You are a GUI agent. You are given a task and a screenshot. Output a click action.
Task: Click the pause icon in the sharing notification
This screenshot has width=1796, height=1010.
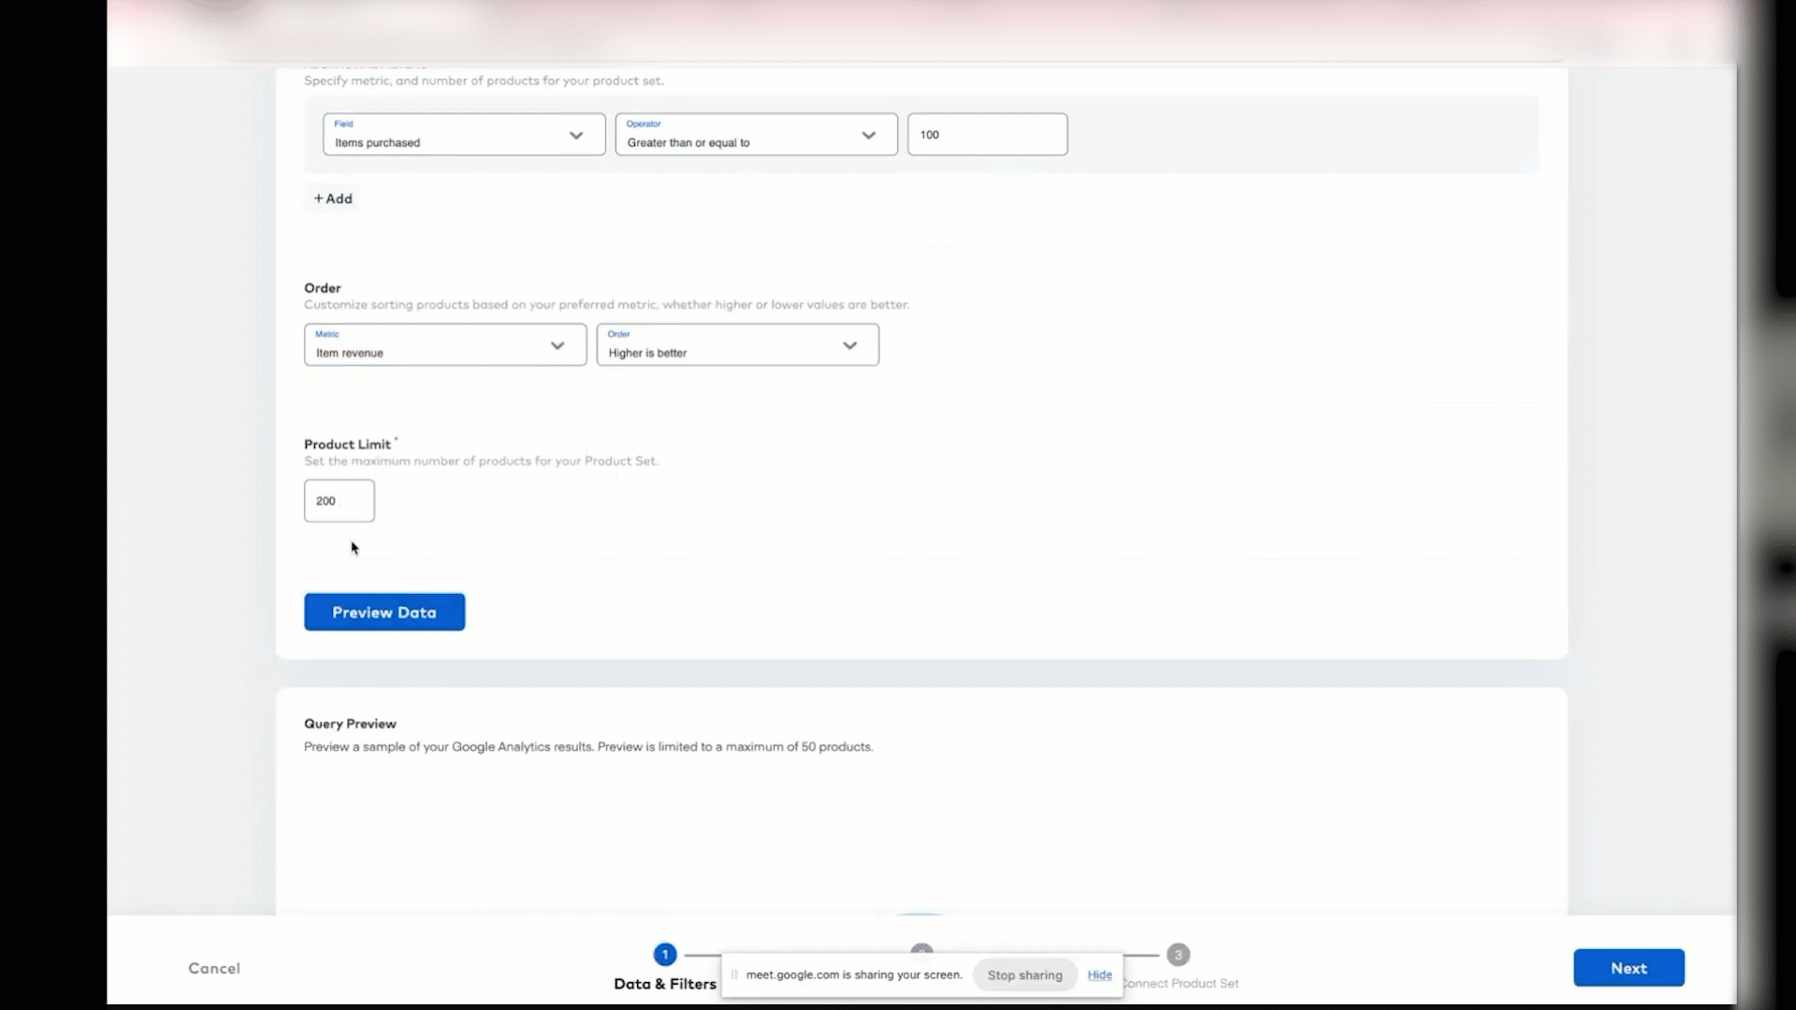(734, 974)
